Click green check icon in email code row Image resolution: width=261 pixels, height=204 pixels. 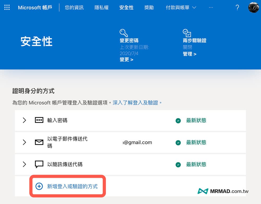pyautogui.click(x=178, y=143)
